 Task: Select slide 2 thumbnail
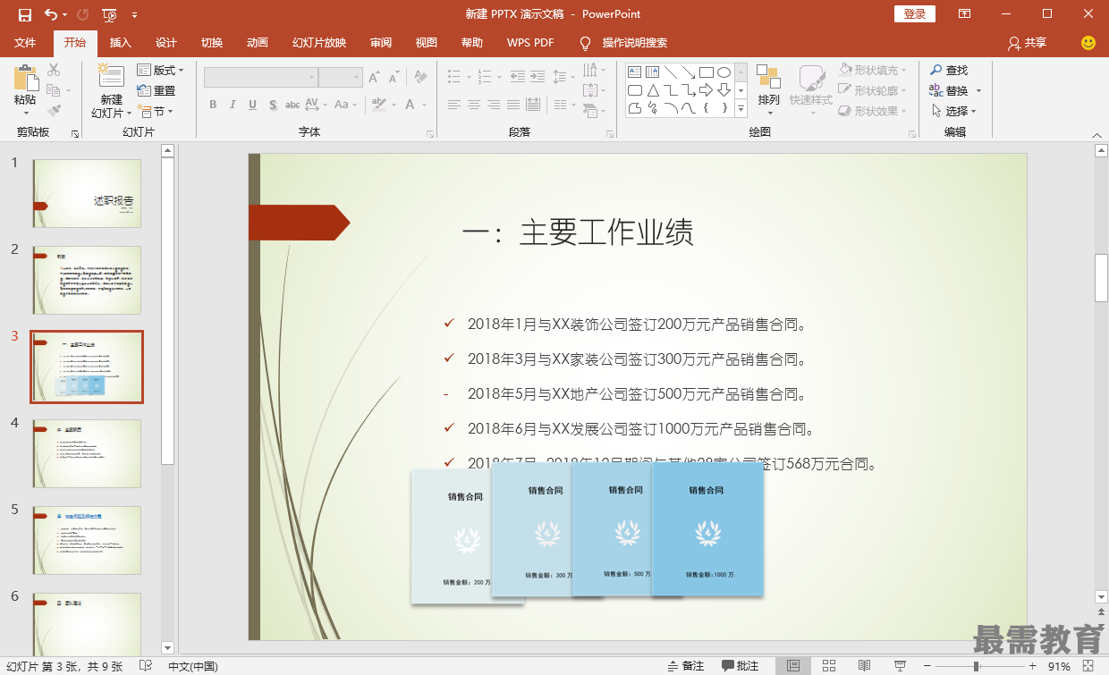click(87, 281)
